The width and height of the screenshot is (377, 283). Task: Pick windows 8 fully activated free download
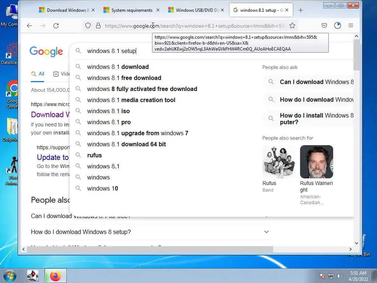point(142,89)
